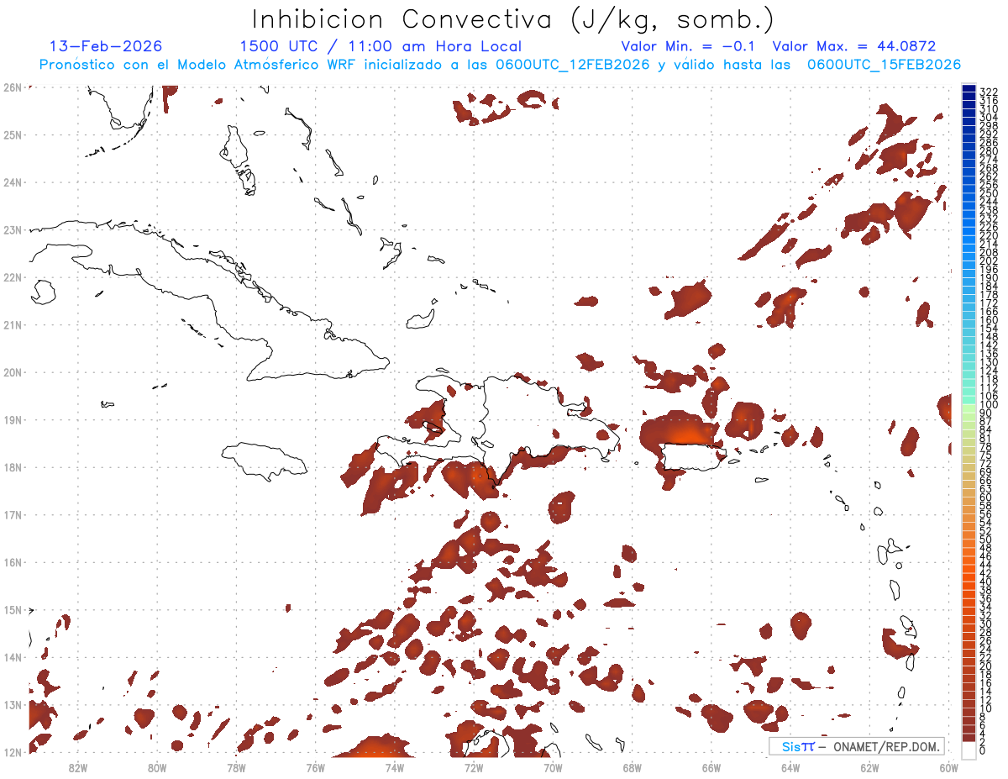This screenshot has height=779, width=1008.
Task: Click the longitude label '64W'
Action: [x=790, y=766]
